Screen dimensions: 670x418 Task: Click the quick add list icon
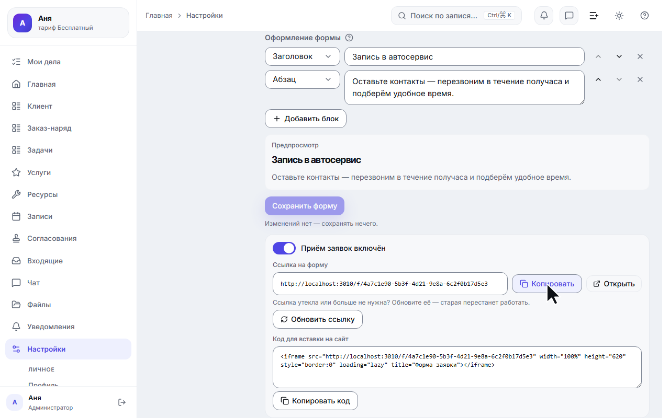point(594,16)
